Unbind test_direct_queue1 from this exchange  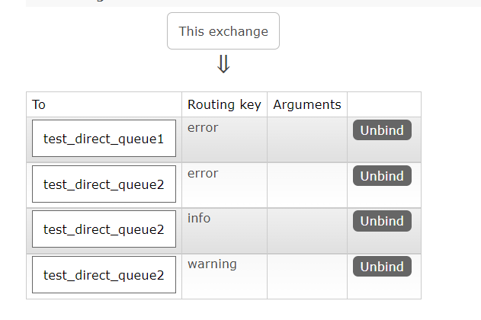click(382, 130)
